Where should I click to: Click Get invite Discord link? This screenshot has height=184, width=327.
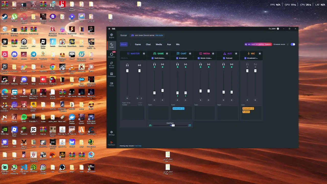click(x=159, y=35)
